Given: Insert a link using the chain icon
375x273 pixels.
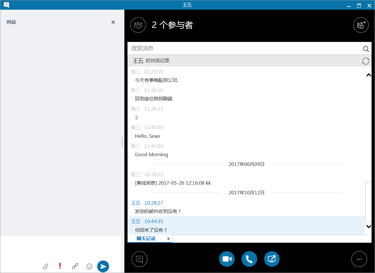Looking at the screenshot, I should [x=75, y=266].
